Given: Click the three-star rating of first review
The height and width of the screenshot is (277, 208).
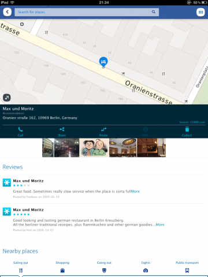Looking at the screenshot, I should click(21, 185).
